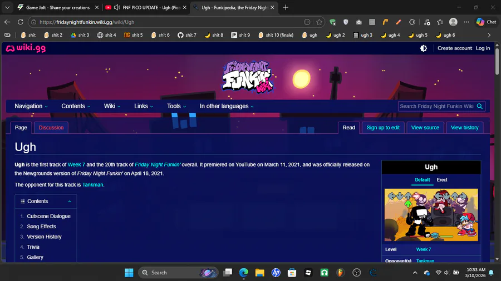Select the Default infobox tab

pyautogui.click(x=422, y=180)
